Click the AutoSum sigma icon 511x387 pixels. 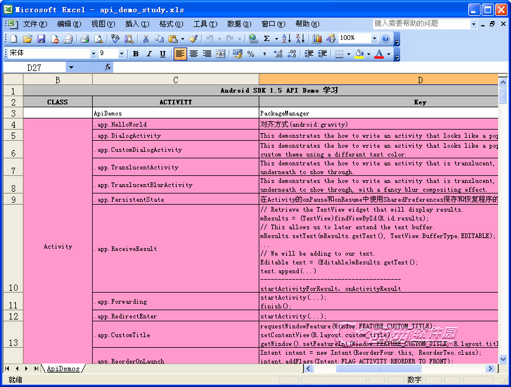[267, 39]
